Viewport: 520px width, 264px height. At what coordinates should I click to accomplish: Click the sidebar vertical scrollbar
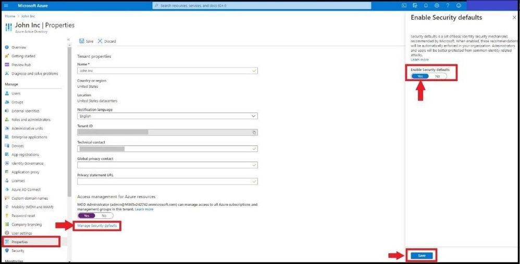(x=69, y=122)
